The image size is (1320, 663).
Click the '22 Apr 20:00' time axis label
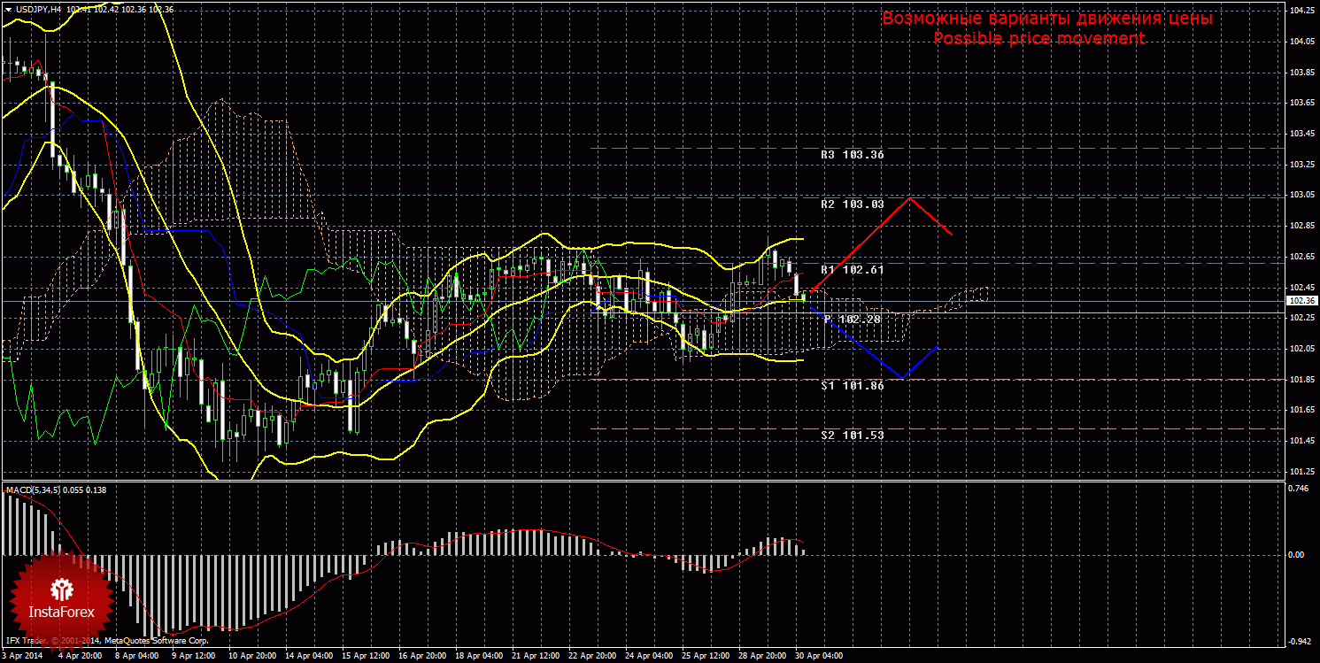point(593,657)
